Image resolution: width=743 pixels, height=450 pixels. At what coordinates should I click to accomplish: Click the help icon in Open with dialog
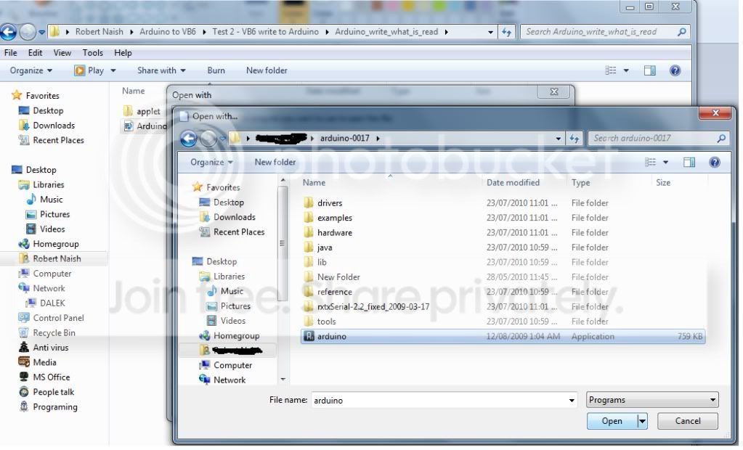pyautogui.click(x=714, y=163)
